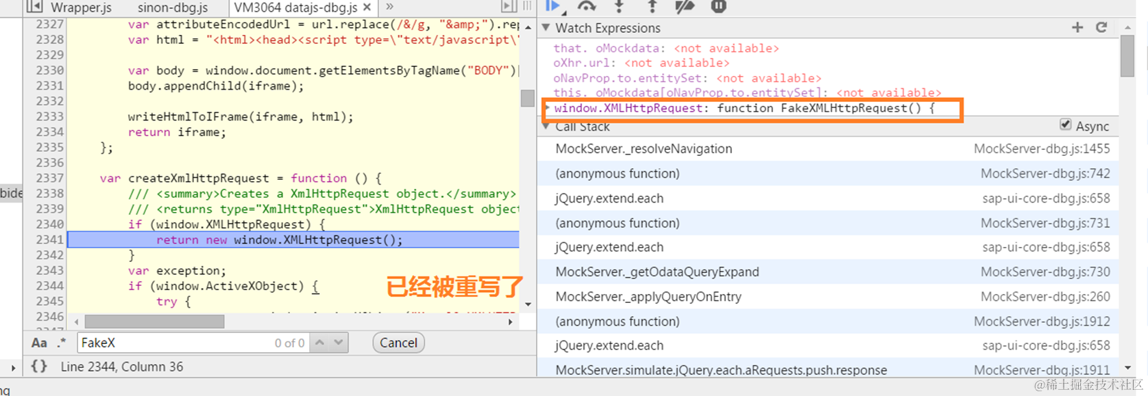
Task: Select anonymous function at MockServer-dbg.js:731
Action: (828, 223)
